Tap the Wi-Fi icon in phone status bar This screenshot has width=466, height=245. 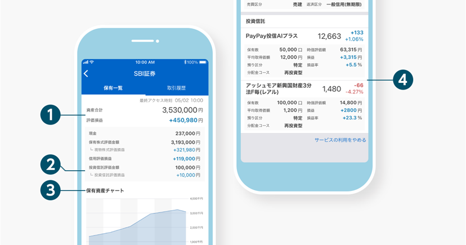(92, 62)
